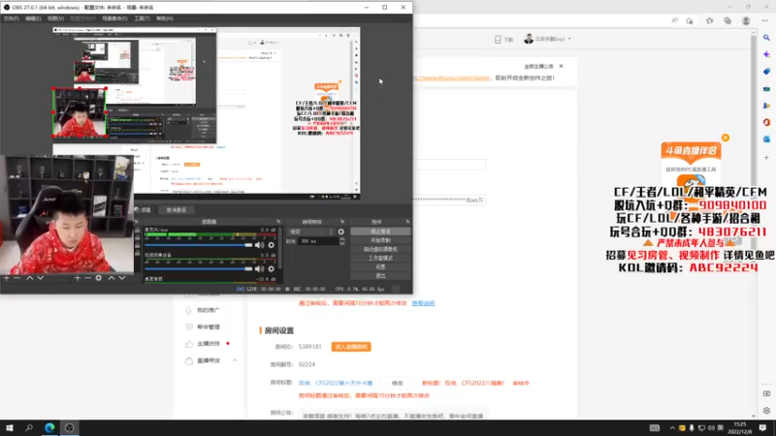Click the 启动虚拟摄像机 button
Screen dimensions: 776x436
point(380,249)
